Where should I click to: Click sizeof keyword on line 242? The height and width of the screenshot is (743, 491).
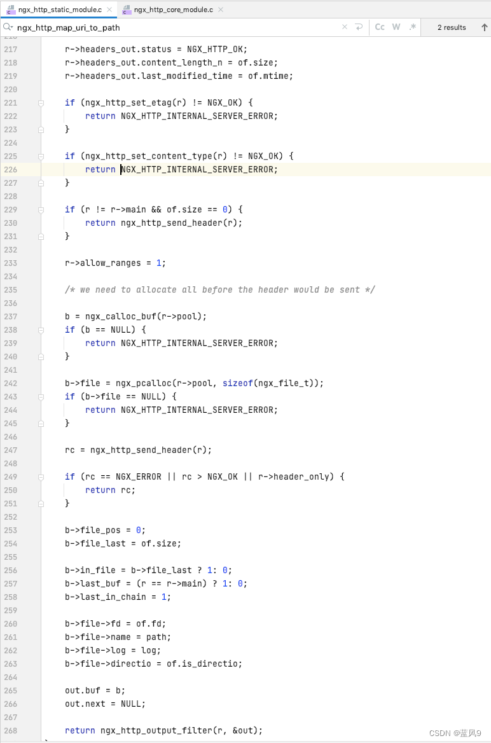click(237, 384)
